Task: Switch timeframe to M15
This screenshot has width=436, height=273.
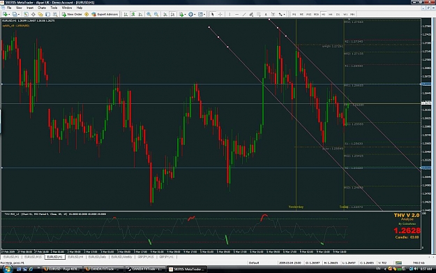Action: click(x=308, y=14)
